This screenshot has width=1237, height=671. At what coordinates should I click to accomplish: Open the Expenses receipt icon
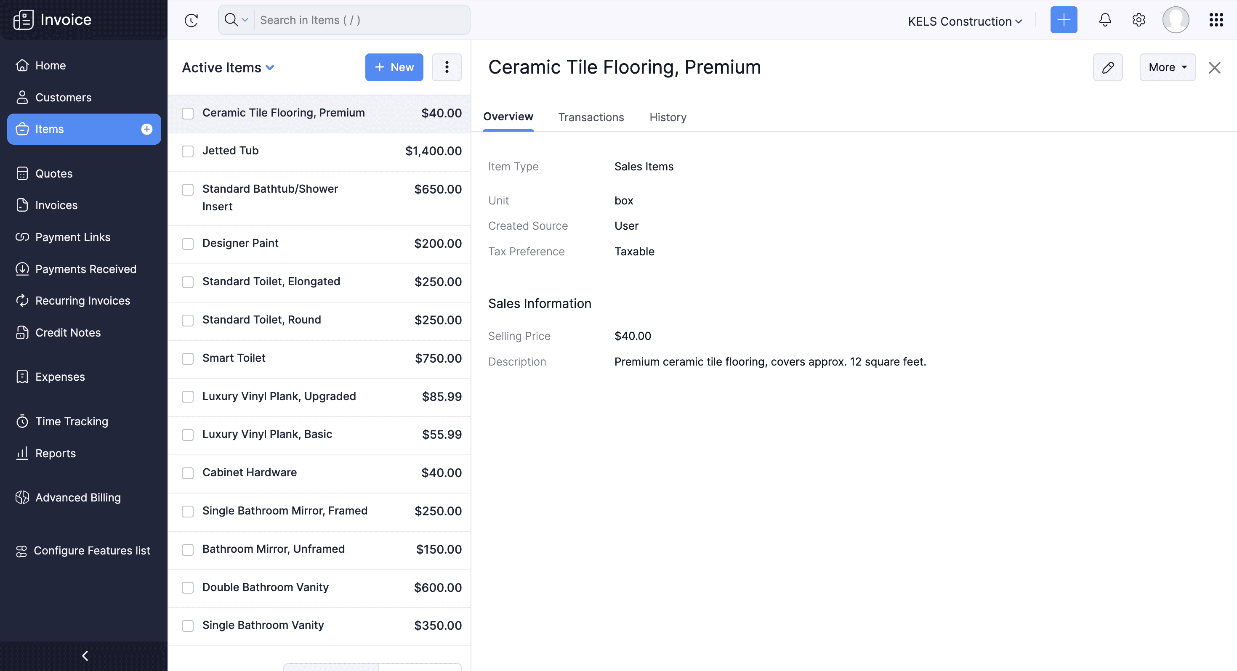[x=22, y=377]
